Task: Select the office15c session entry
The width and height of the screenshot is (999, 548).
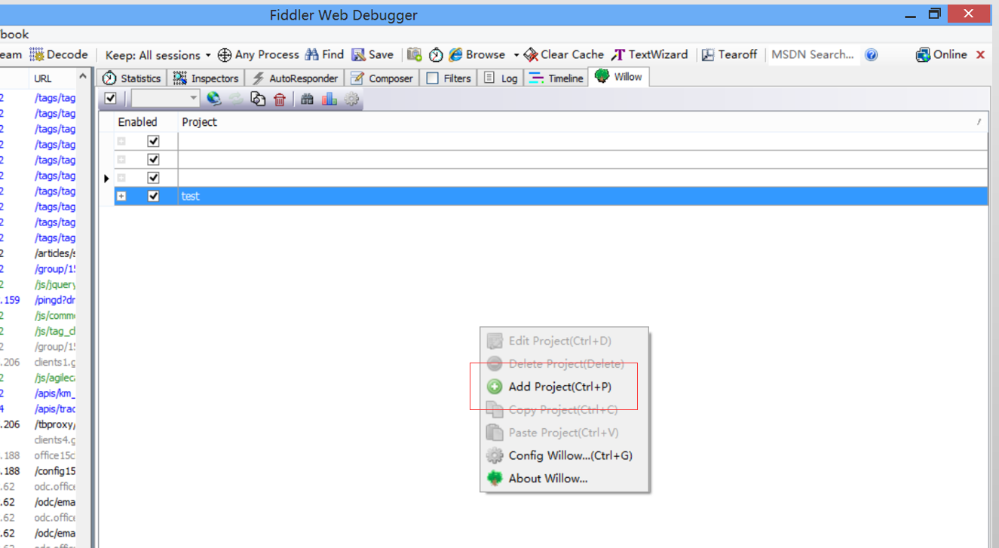Action: 55,455
